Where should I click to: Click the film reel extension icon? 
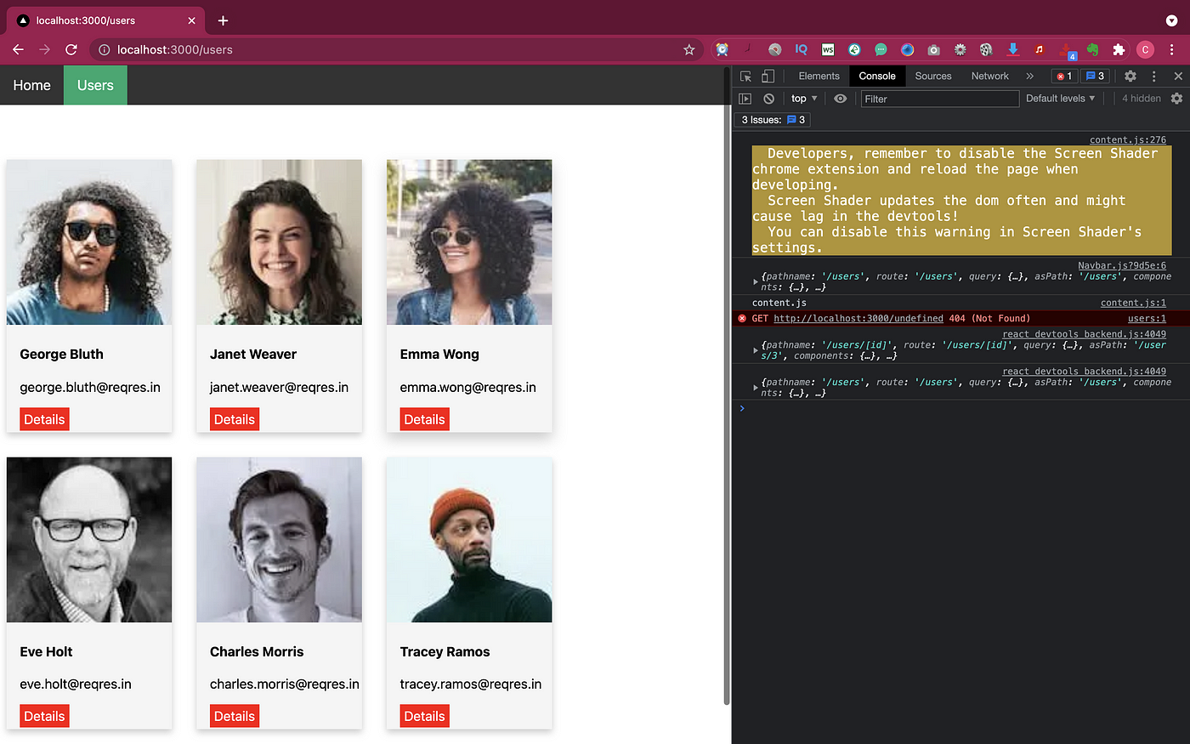click(x=986, y=49)
